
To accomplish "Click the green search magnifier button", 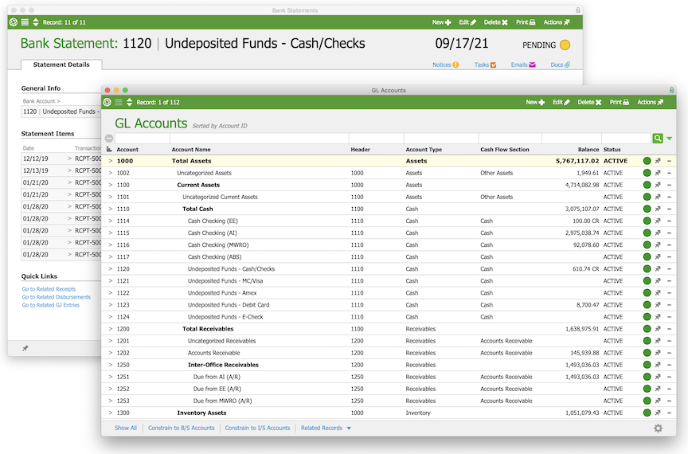I will 658,139.
